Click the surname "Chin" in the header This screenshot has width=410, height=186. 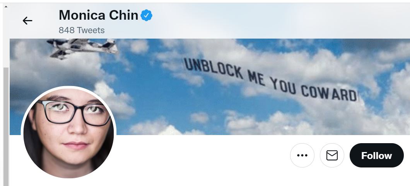coord(123,15)
